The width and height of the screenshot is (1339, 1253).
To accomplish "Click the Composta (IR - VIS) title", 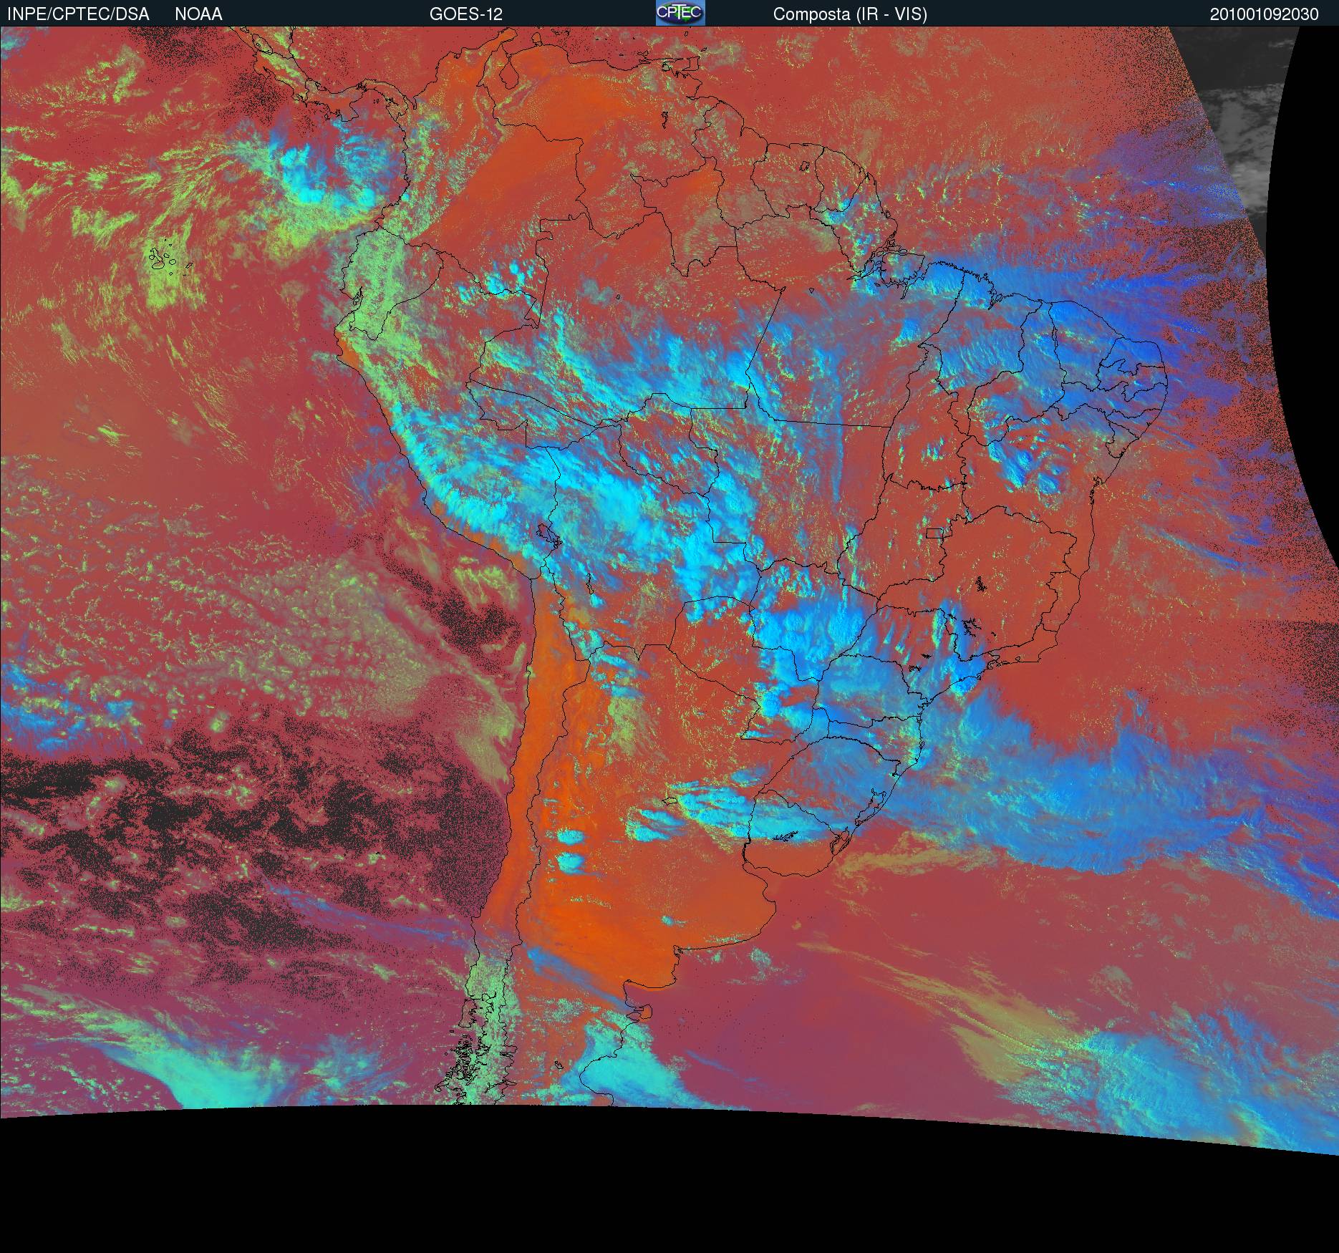I will pos(850,14).
